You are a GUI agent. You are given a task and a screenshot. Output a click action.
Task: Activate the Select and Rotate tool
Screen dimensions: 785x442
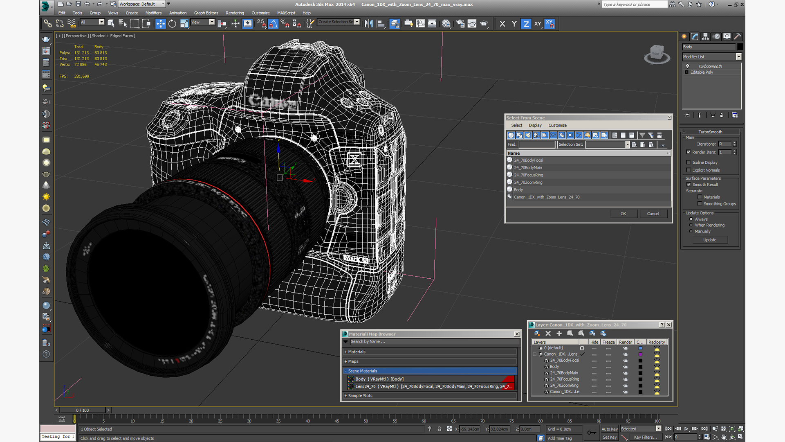pos(172,24)
